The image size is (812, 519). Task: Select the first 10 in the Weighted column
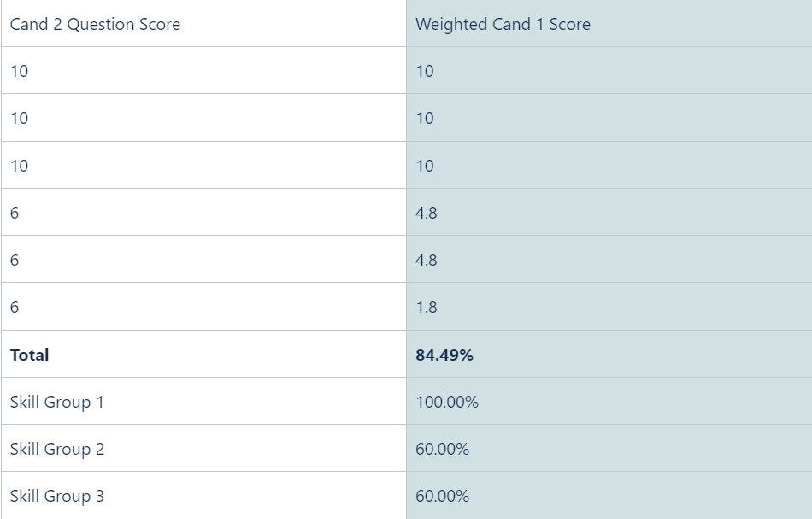click(609, 70)
